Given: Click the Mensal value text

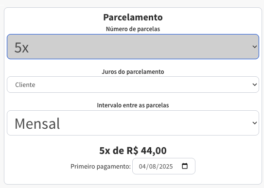Looking at the screenshot, I should tap(37, 123).
